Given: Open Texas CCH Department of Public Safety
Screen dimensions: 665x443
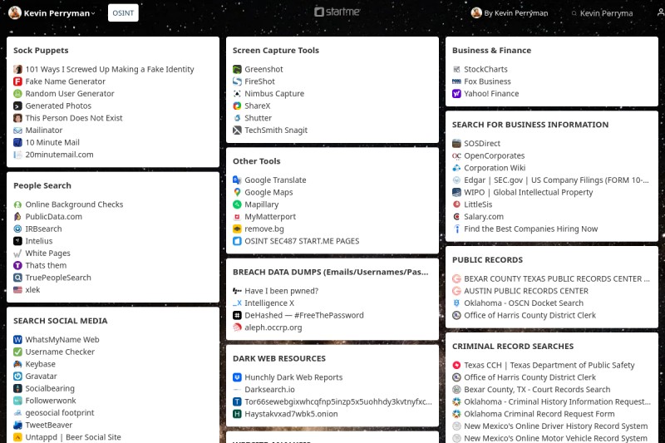Looking at the screenshot, I should (x=549, y=366).
